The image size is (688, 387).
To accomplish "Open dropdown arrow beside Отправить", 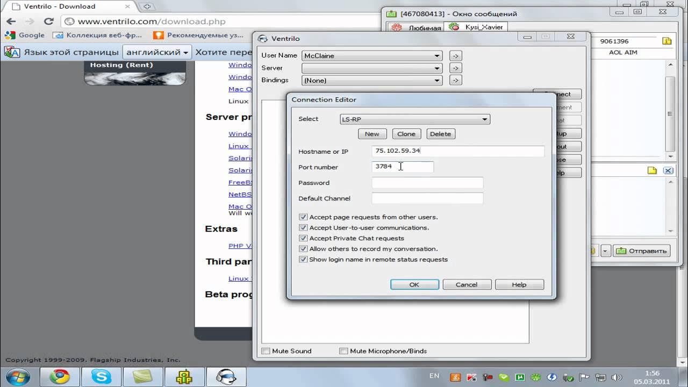I will (x=605, y=251).
